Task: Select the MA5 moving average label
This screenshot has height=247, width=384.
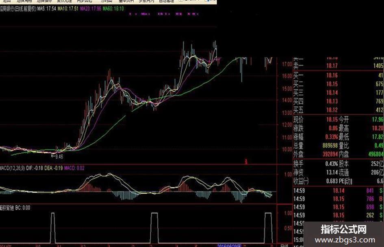Action: click(47, 9)
